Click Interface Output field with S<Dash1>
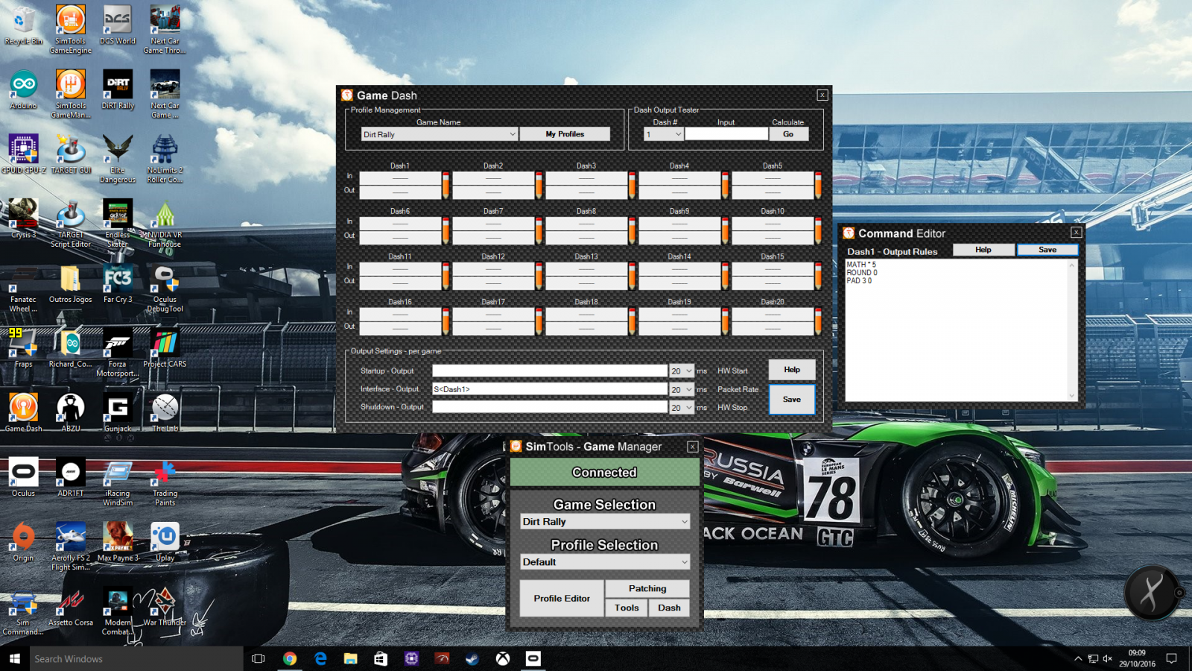 click(550, 389)
